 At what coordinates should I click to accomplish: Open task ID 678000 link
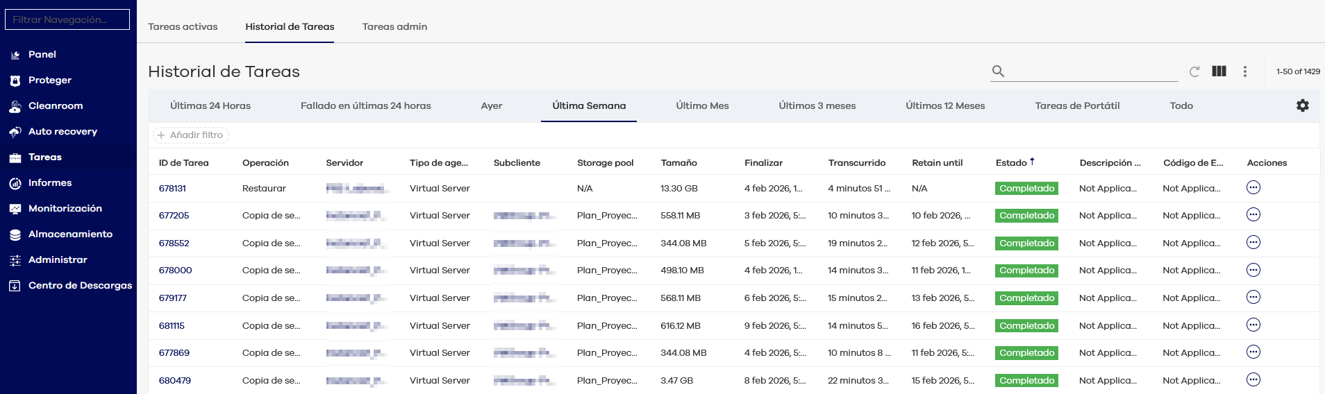pyautogui.click(x=175, y=271)
